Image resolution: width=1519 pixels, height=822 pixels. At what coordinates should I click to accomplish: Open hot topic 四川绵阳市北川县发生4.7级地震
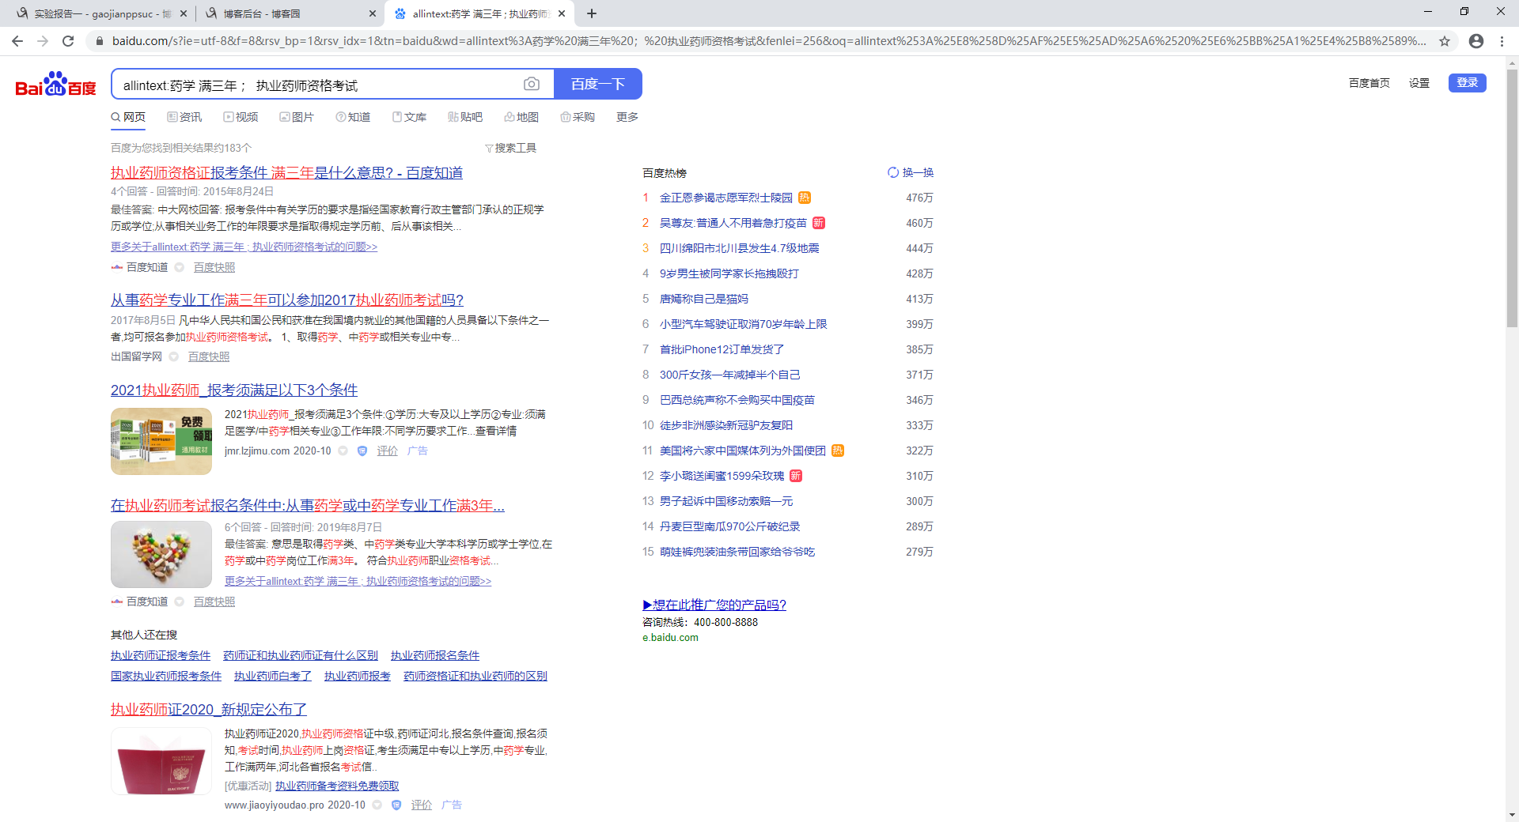click(740, 248)
